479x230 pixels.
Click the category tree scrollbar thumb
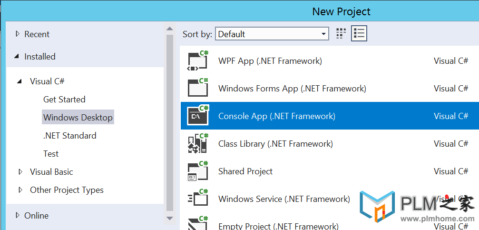(169, 123)
